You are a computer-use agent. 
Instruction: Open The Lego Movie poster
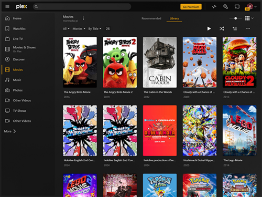[239, 130]
